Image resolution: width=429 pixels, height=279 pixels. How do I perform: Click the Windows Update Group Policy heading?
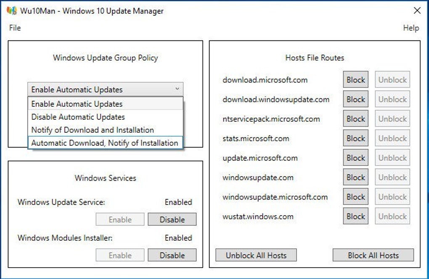coord(105,58)
